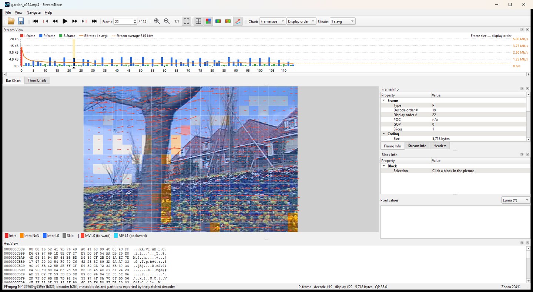The width and height of the screenshot is (533, 292).
Task: Click the Property column header in Frame Info
Action: point(406,95)
